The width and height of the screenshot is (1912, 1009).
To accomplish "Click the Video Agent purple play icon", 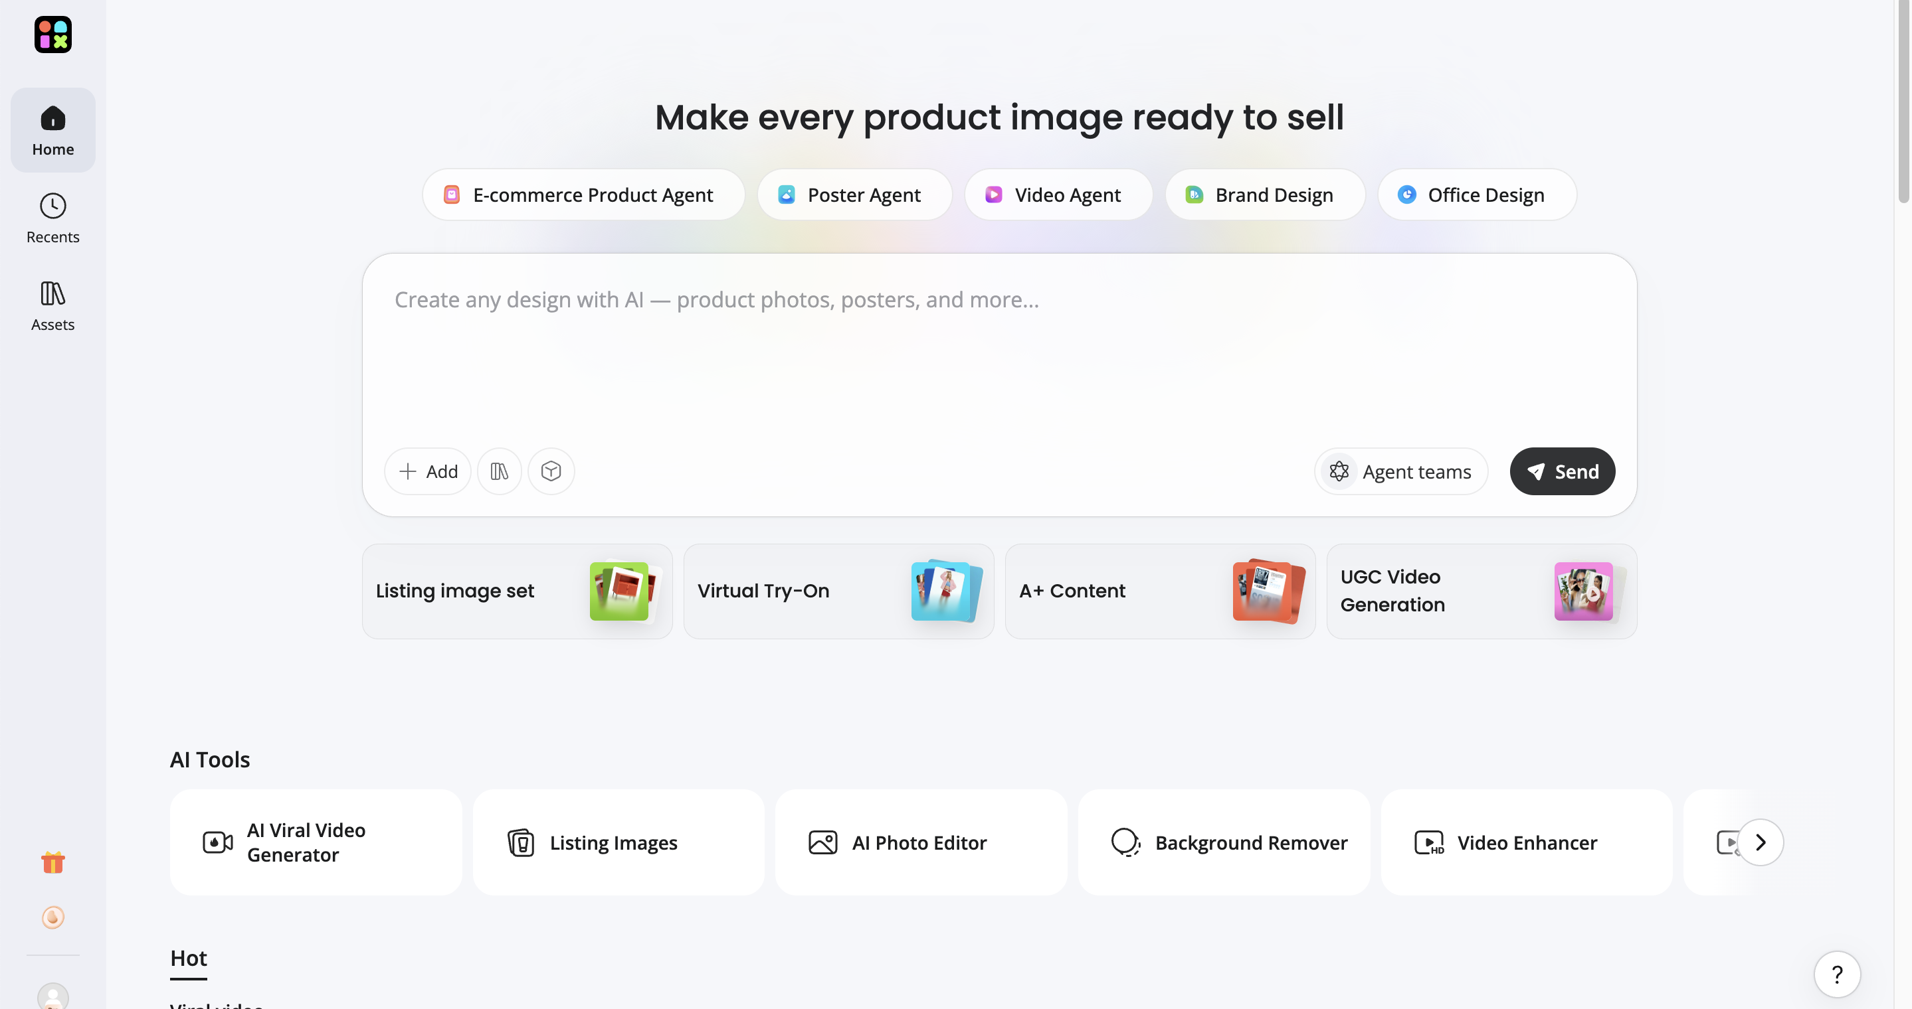I will coord(993,194).
